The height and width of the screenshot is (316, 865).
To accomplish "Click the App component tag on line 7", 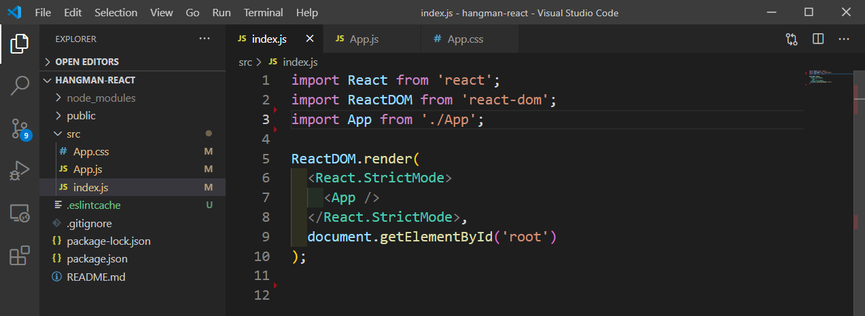I will tap(351, 198).
